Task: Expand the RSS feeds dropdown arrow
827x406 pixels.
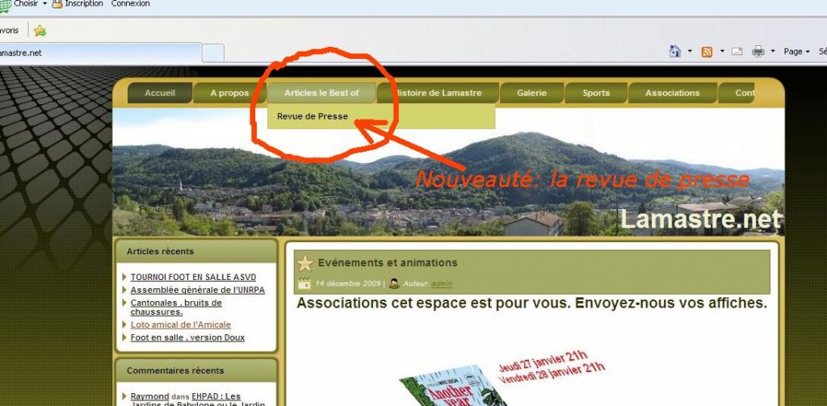Action: point(722,52)
